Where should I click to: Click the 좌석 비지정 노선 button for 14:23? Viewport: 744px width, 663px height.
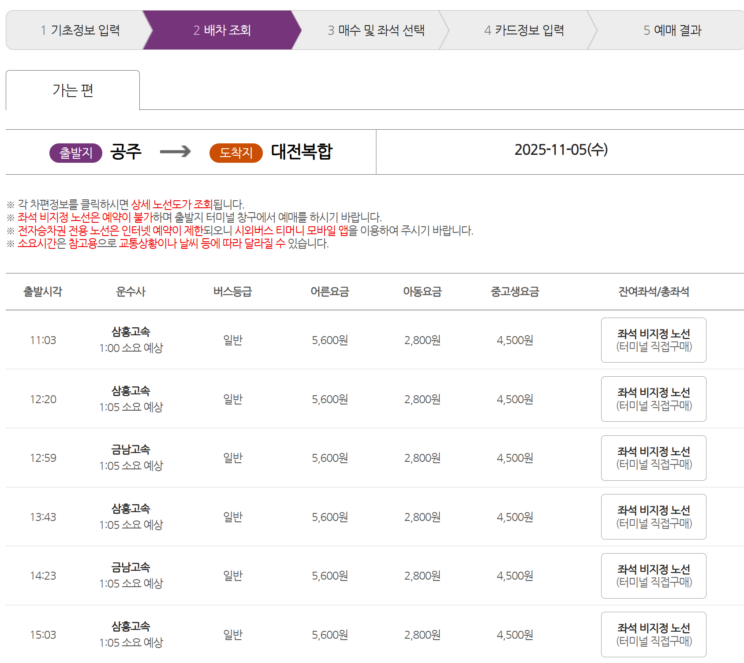point(654,576)
